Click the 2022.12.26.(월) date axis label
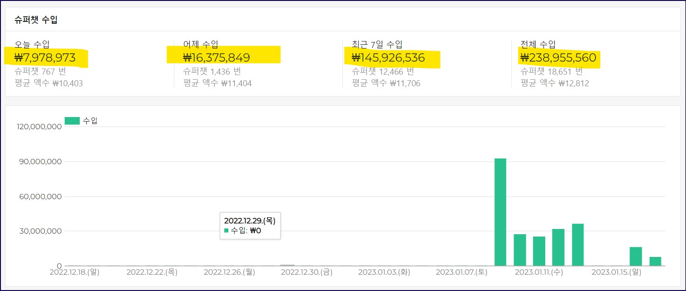 click(229, 272)
